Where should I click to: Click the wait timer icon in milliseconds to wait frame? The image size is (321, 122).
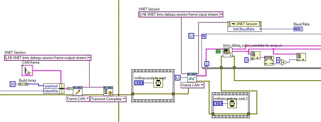(158, 83)
